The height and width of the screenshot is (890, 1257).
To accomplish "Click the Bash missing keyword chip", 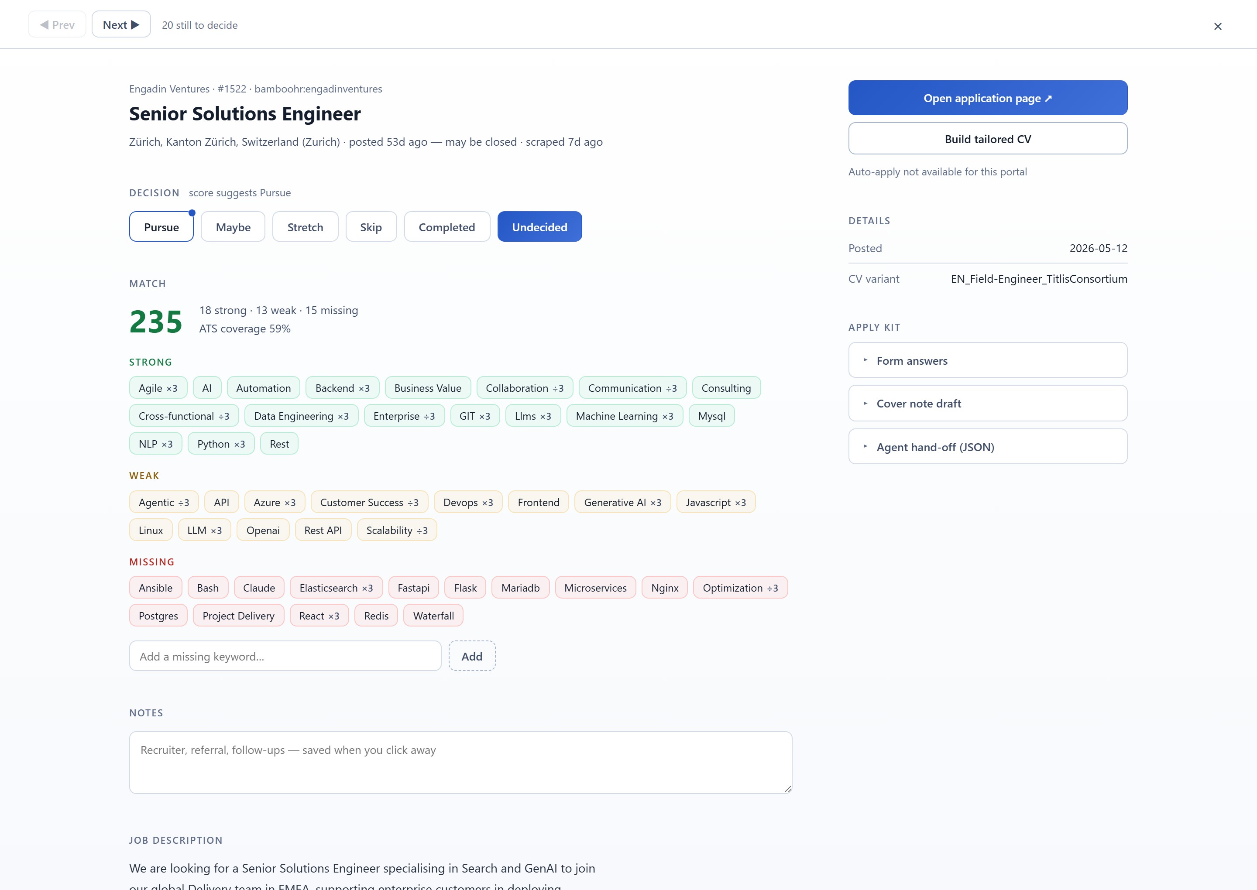I will coord(208,588).
